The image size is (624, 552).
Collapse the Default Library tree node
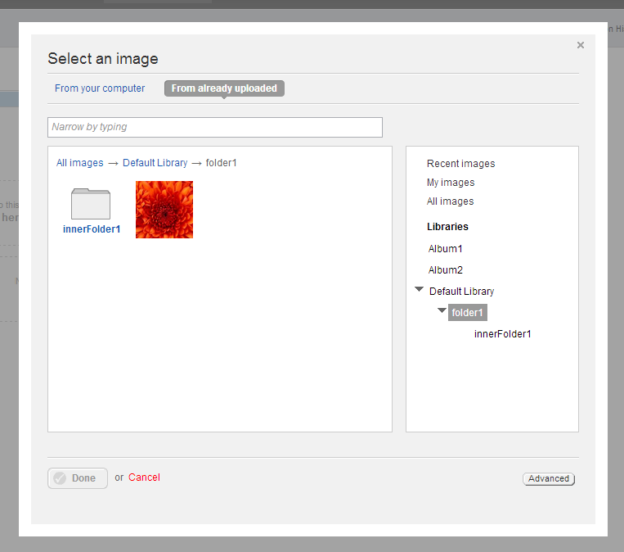pyautogui.click(x=420, y=290)
